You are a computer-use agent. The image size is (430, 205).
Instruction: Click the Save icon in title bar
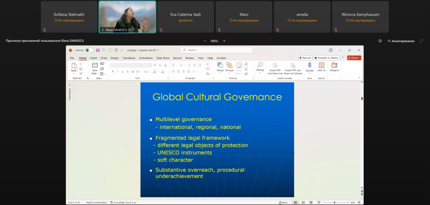tap(97, 50)
